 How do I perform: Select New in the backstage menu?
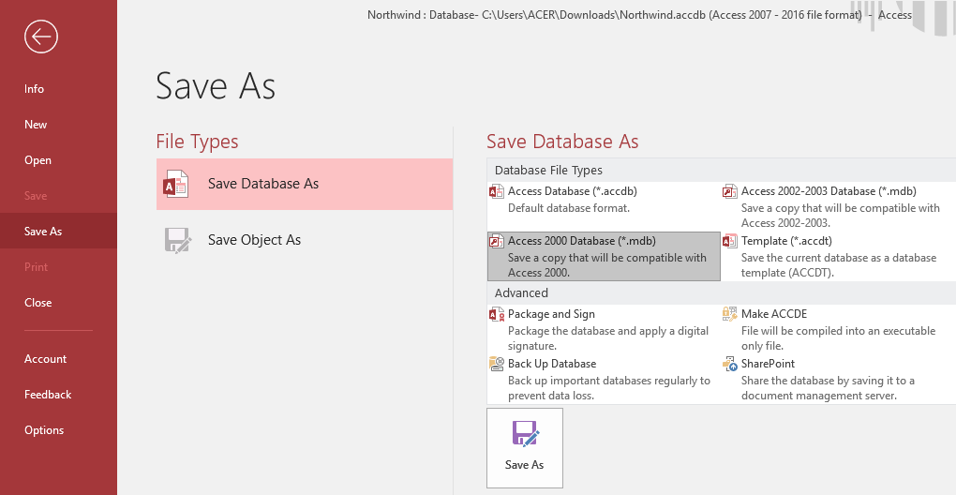[x=36, y=125]
